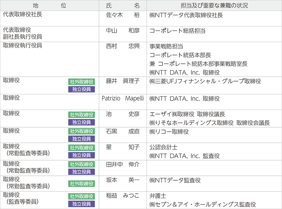Select the 事業戦略担当 line

(x=166, y=46)
